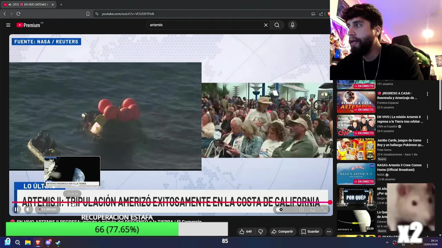Click the browser share icon
The image size is (442, 248).
321,14
